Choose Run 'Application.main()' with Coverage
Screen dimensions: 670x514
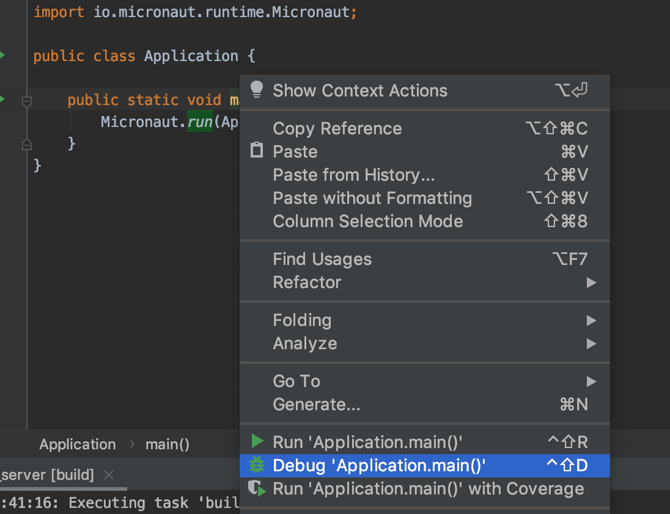(x=425, y=489)
